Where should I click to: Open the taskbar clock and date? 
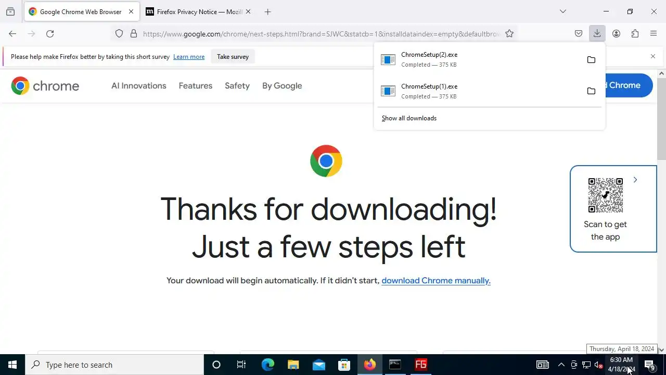pyautogui.click(x=621, y=365)
